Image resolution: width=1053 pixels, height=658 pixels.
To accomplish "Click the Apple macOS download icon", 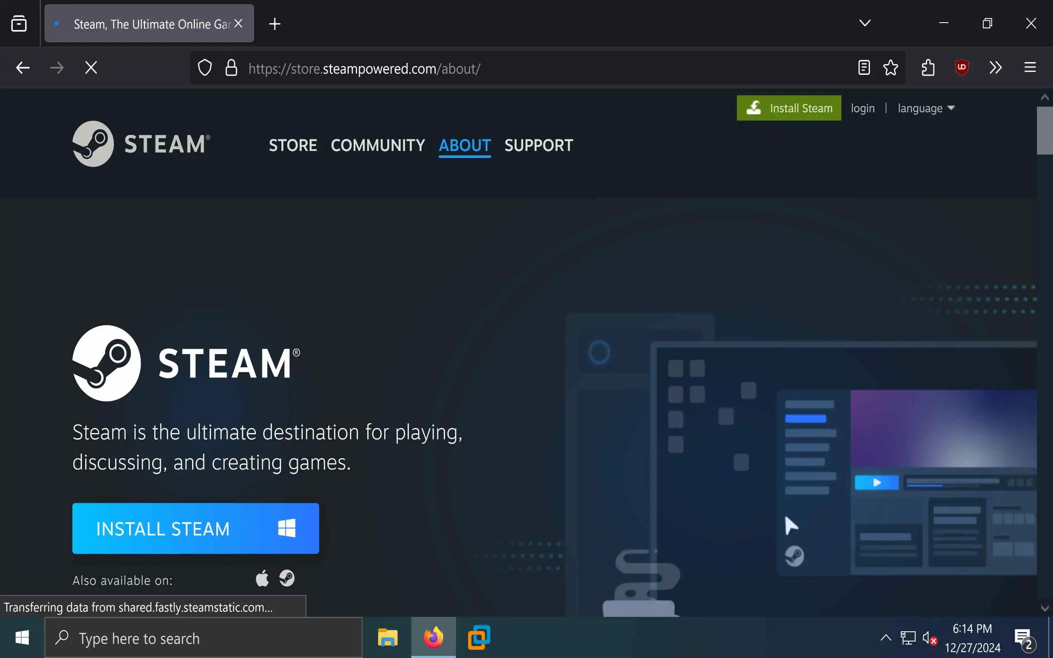I will point(262,578).
